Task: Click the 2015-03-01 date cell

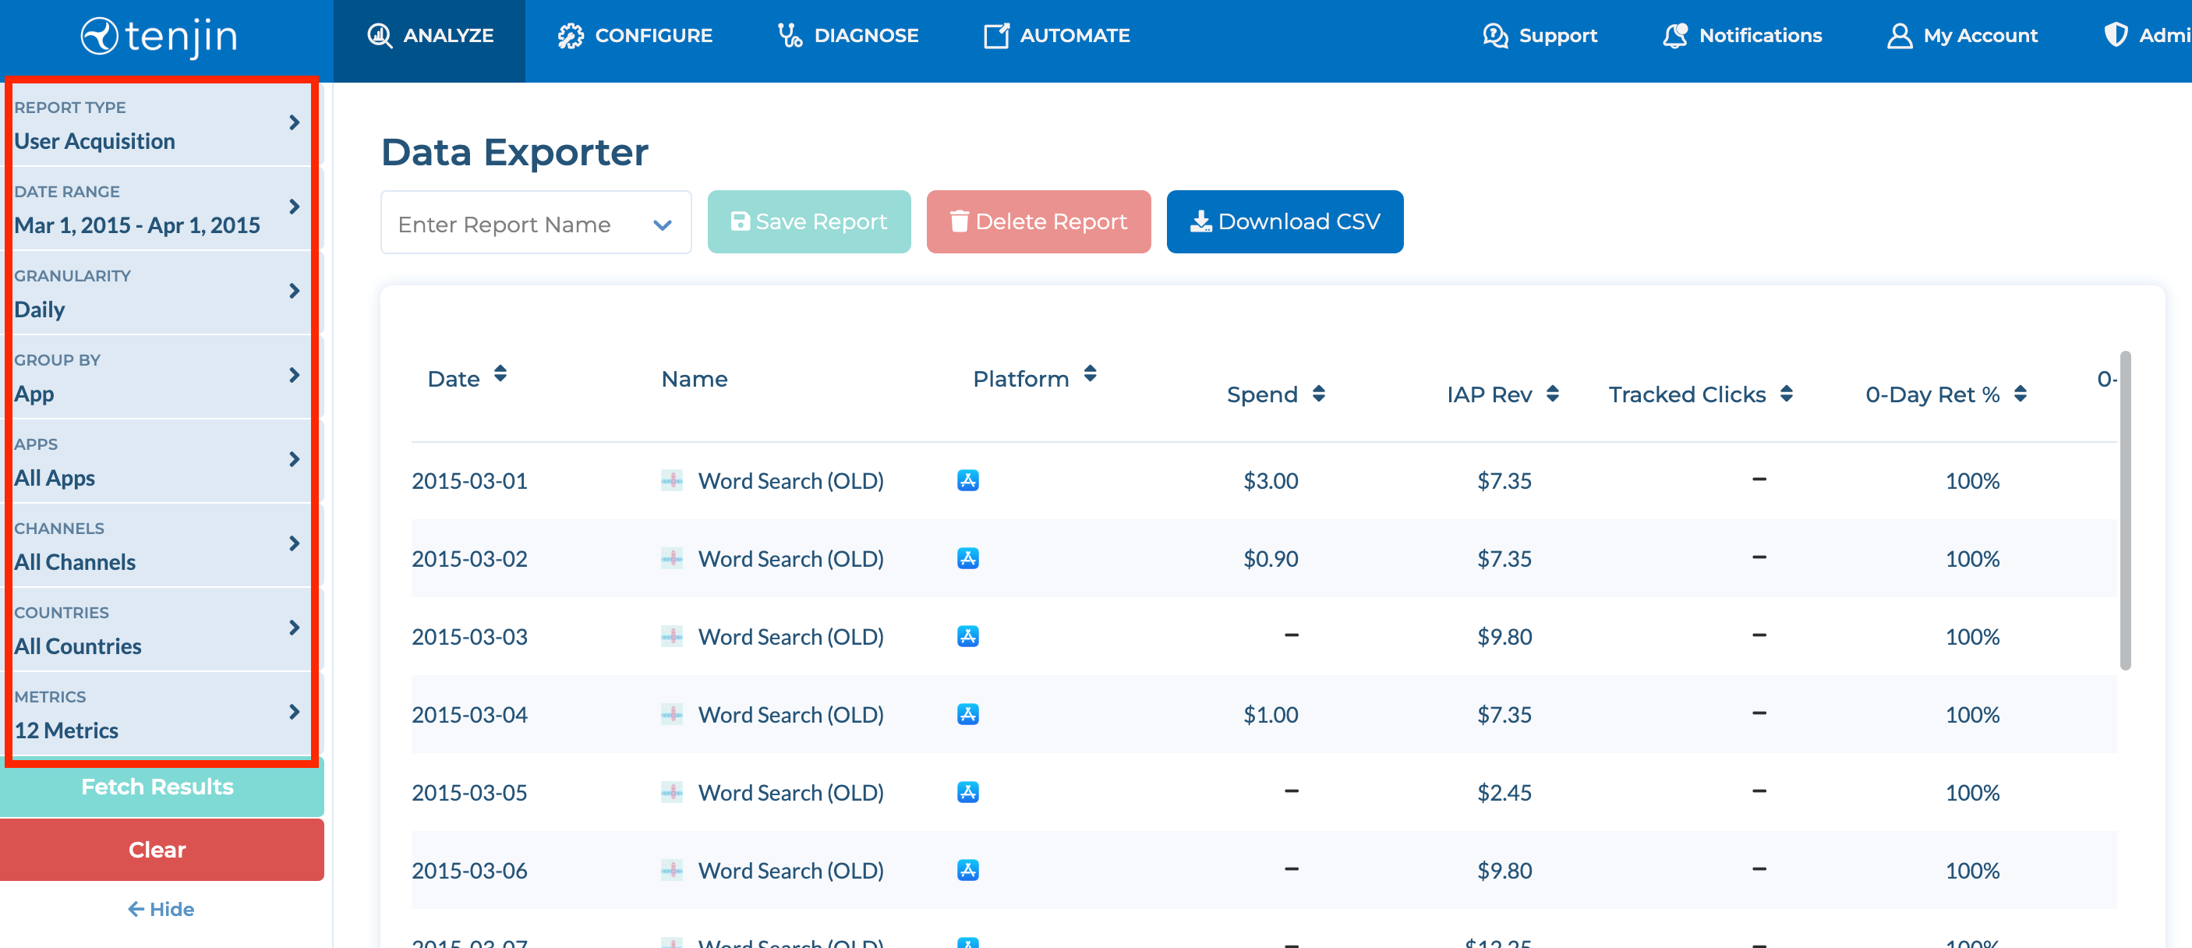Action: pyautogui.click(x=470, y=481)
